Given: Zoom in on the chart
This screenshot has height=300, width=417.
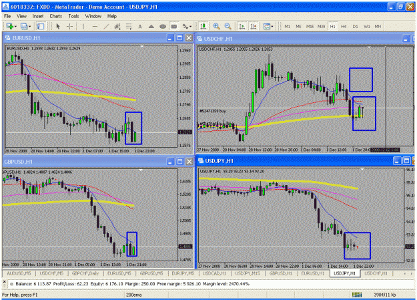Looking at the screenshot, I should (216, 26).
